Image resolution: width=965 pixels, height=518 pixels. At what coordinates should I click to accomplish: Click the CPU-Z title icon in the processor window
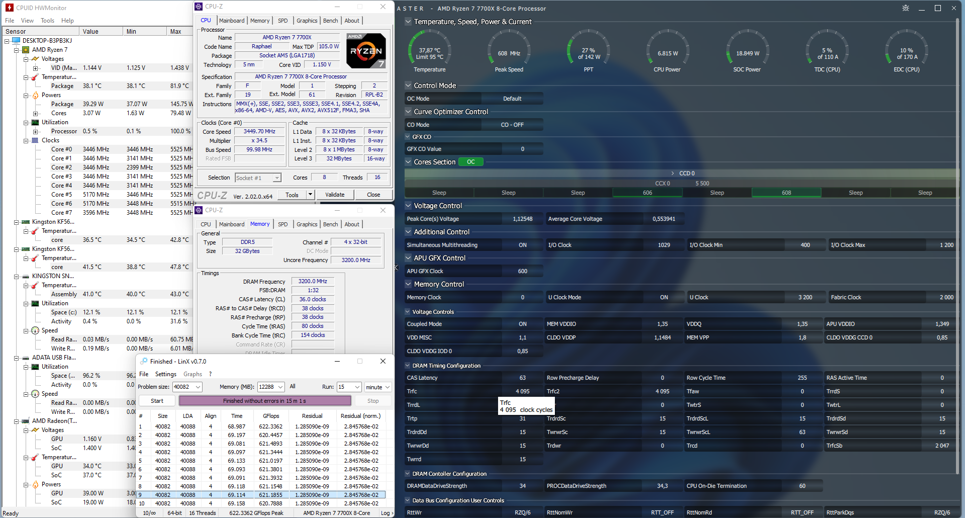point(199,7)
